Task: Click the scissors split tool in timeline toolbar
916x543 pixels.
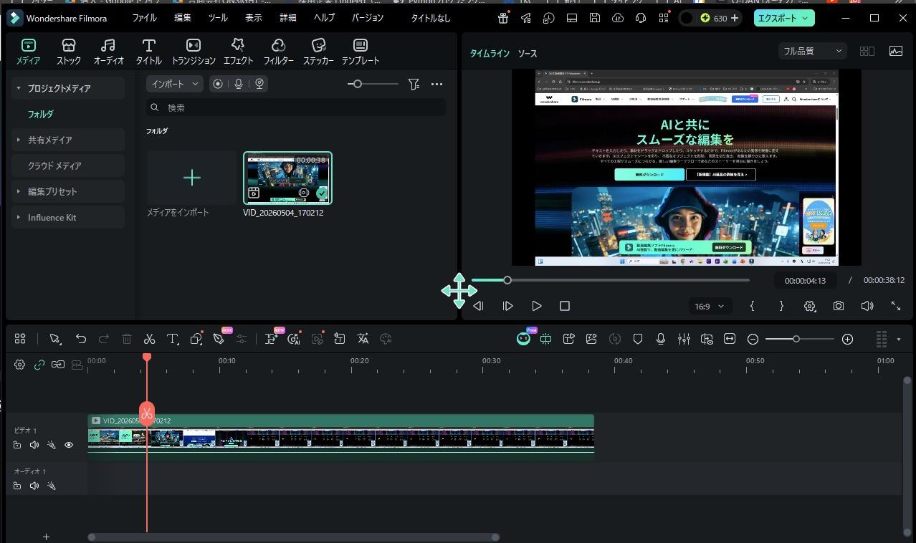Action: pos(149,339)
